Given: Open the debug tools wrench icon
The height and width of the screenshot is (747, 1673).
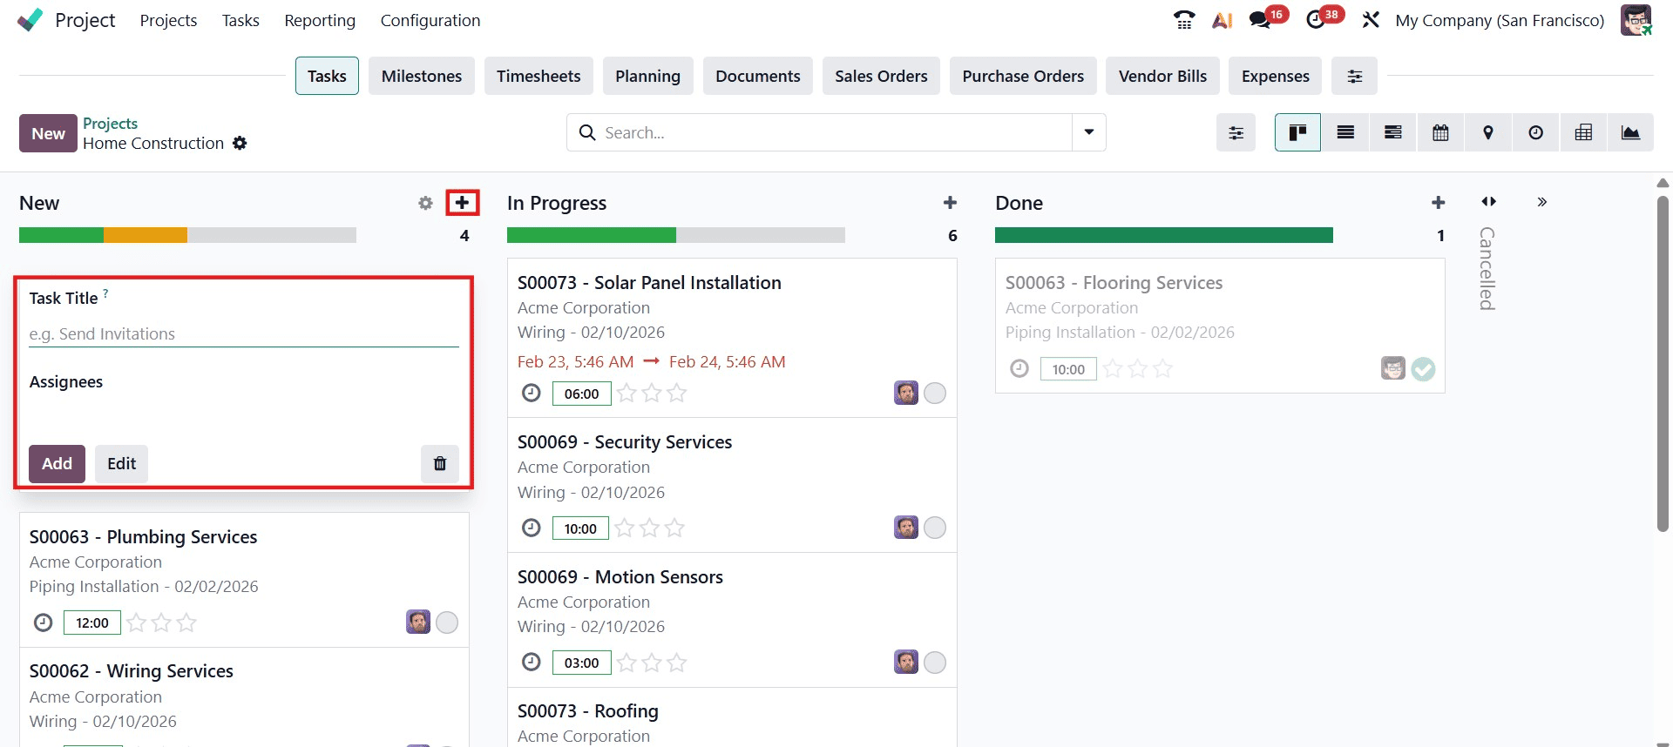Looking at the screenshot, I should 1371,20.
